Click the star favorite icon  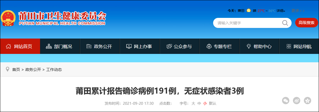[x=308, y=101]
